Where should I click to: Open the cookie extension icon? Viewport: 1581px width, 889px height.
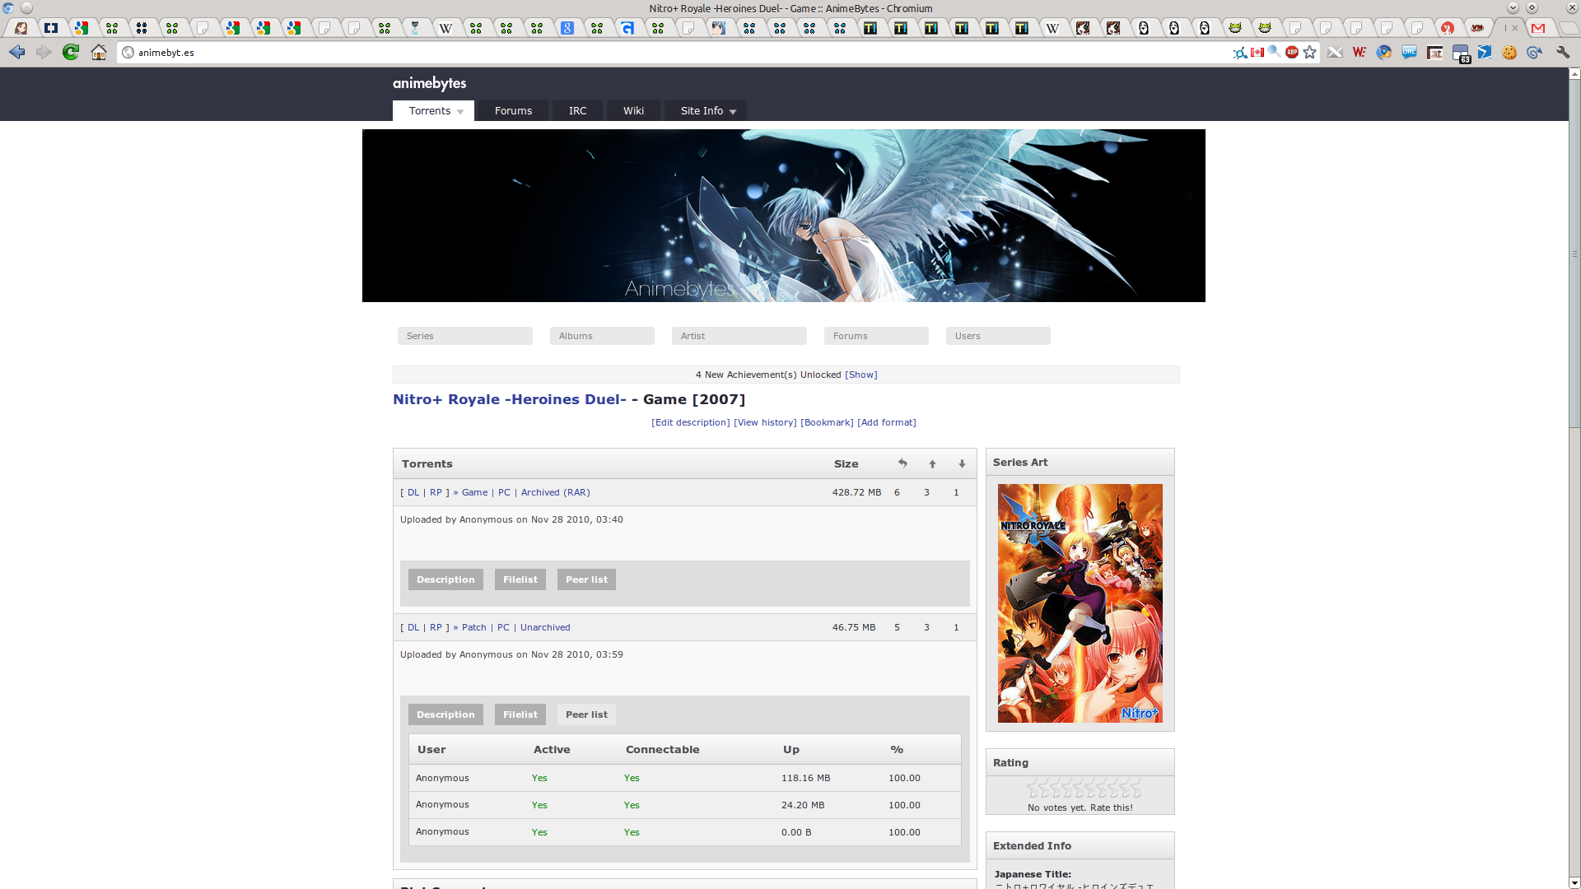tap(1509, 53)
